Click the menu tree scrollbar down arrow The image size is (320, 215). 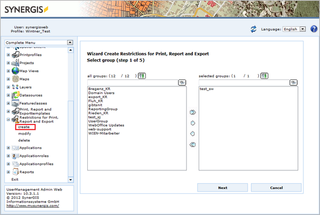tap(71, 180)
